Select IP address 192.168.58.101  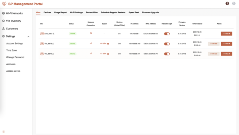(x=134, y=54)
